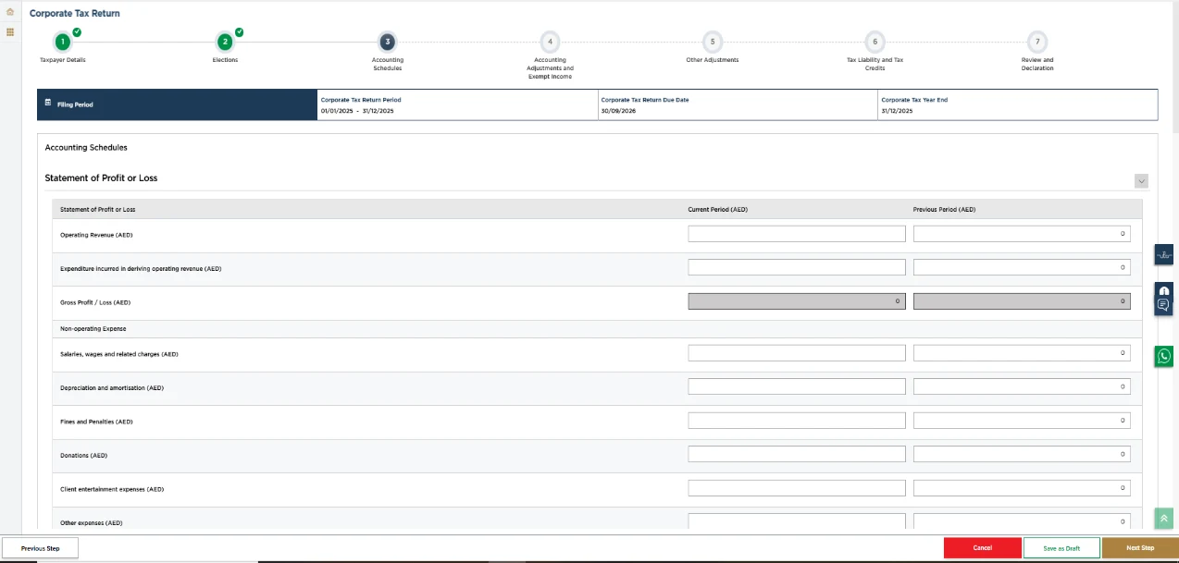
Task: Open the home icon in left sidebar
Action: [10, 13]
